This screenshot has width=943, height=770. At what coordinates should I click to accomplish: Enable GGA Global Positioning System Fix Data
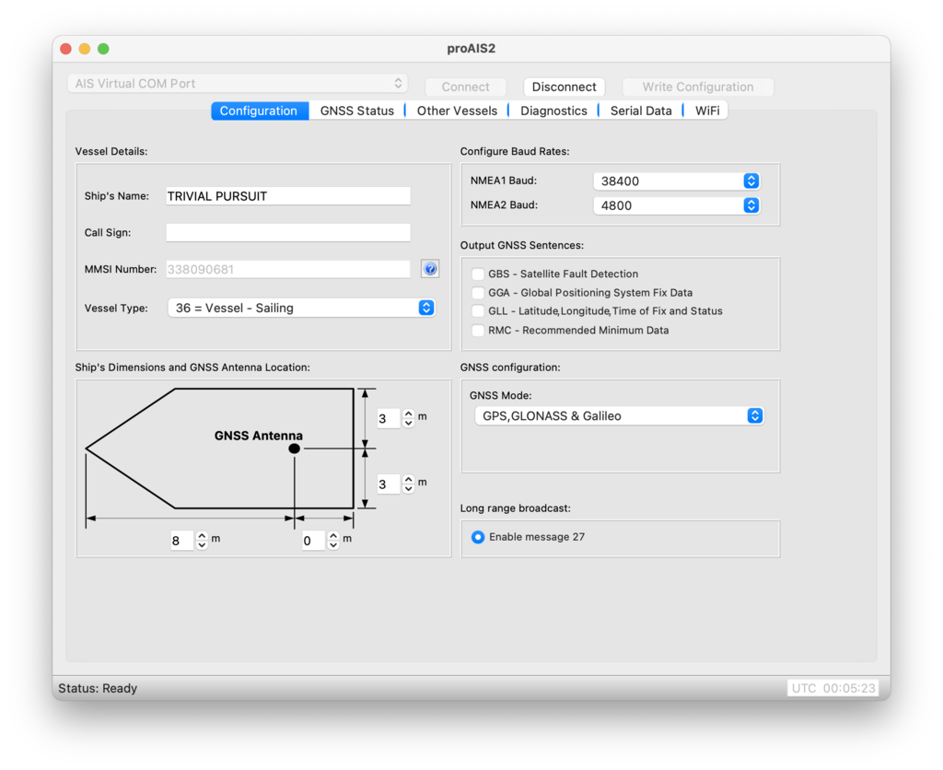pos(478,293)
